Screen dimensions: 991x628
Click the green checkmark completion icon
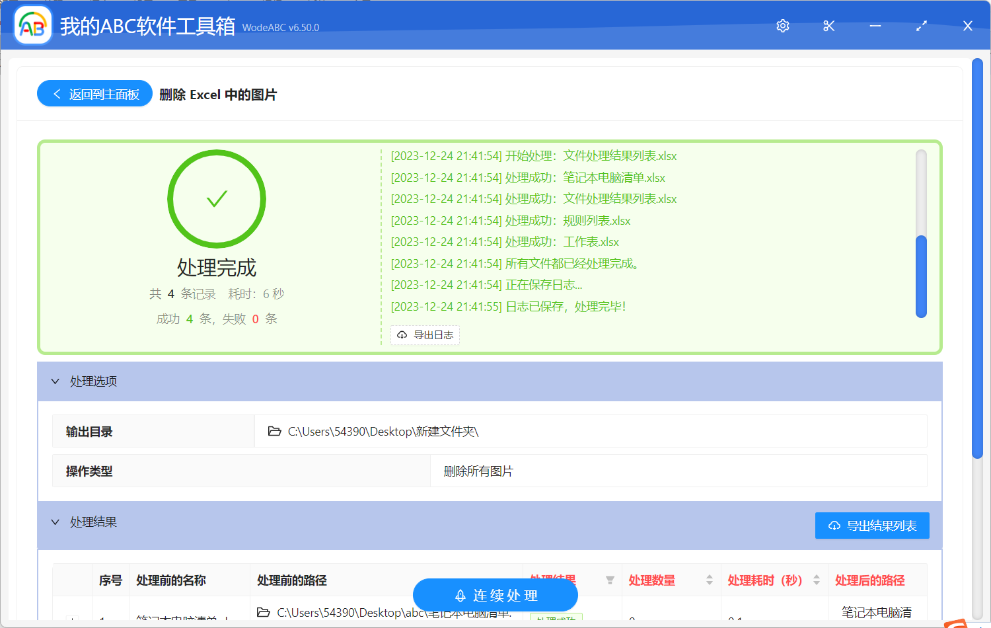tap(217, 198)
